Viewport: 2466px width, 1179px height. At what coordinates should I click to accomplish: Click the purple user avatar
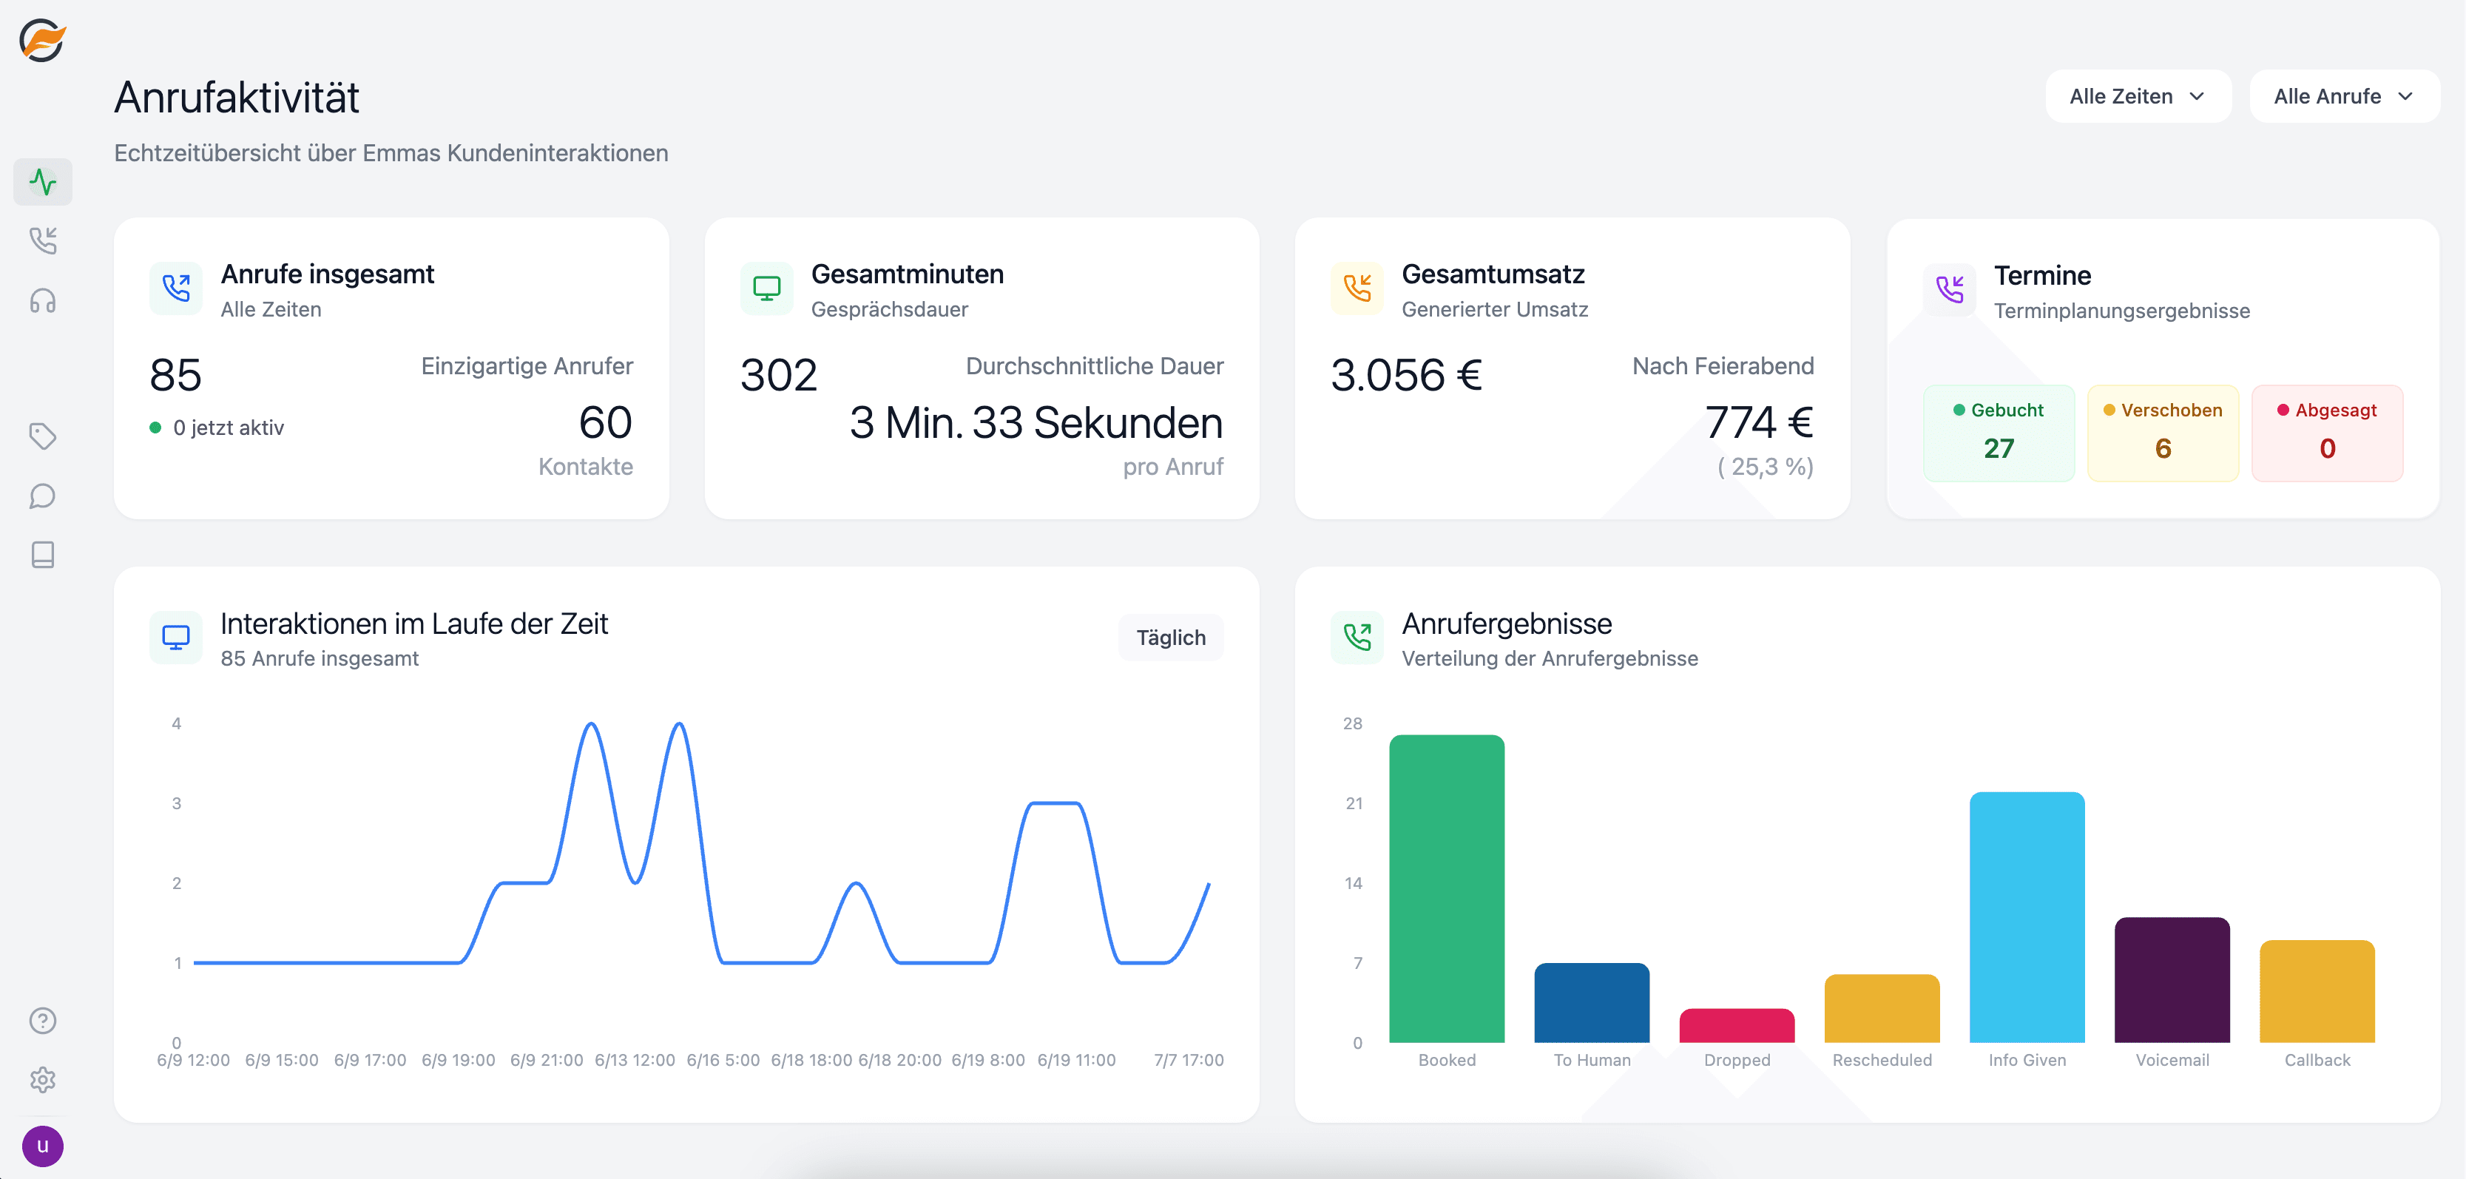click(x=43, y=1146)
